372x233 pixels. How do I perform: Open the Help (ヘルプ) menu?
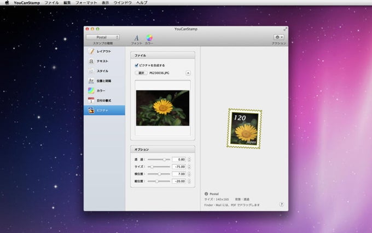[142, 3]
